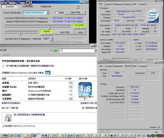164x138 pixels.
Task: Open the About tab in upper CPU-Z window
Action: 142,4
